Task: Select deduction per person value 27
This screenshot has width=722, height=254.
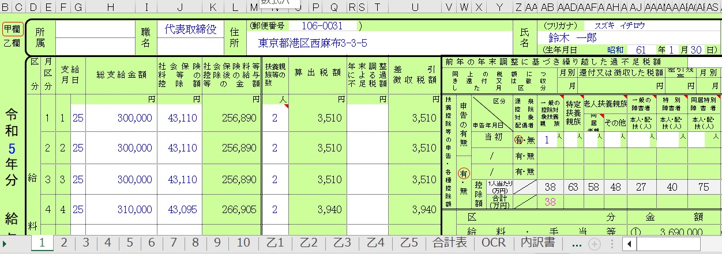Action: pyautogui.click(x=641, y=186)
